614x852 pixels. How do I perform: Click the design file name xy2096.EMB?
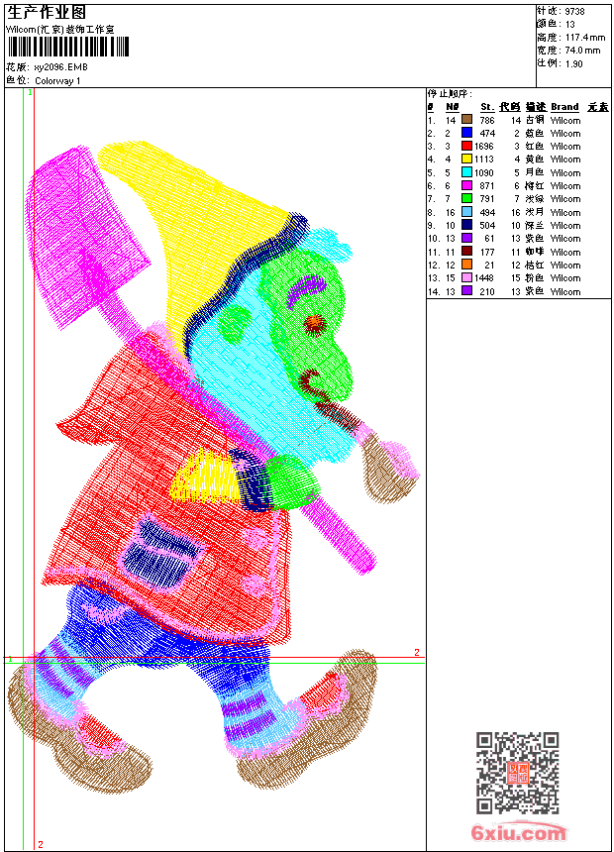tap(60, 67)
